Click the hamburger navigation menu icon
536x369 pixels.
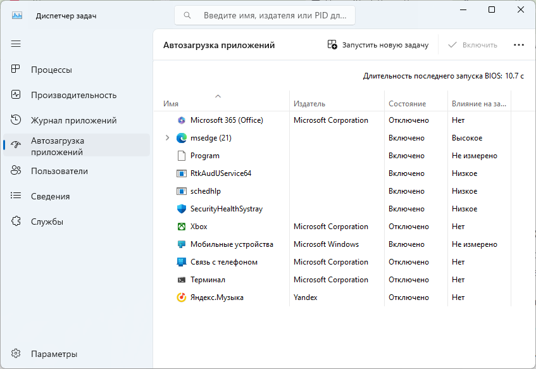(16, 44)
